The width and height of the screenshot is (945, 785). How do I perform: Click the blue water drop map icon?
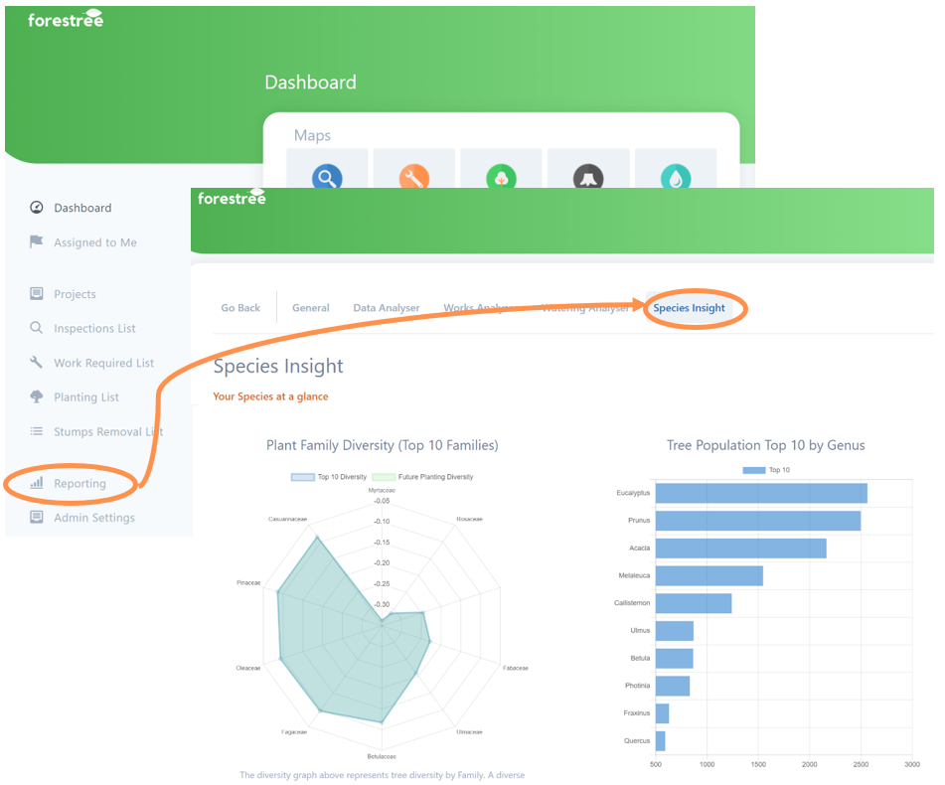tap(676, 177)
